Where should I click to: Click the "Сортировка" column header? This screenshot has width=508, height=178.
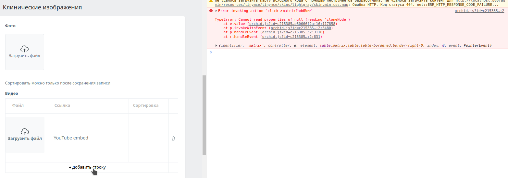146,106
